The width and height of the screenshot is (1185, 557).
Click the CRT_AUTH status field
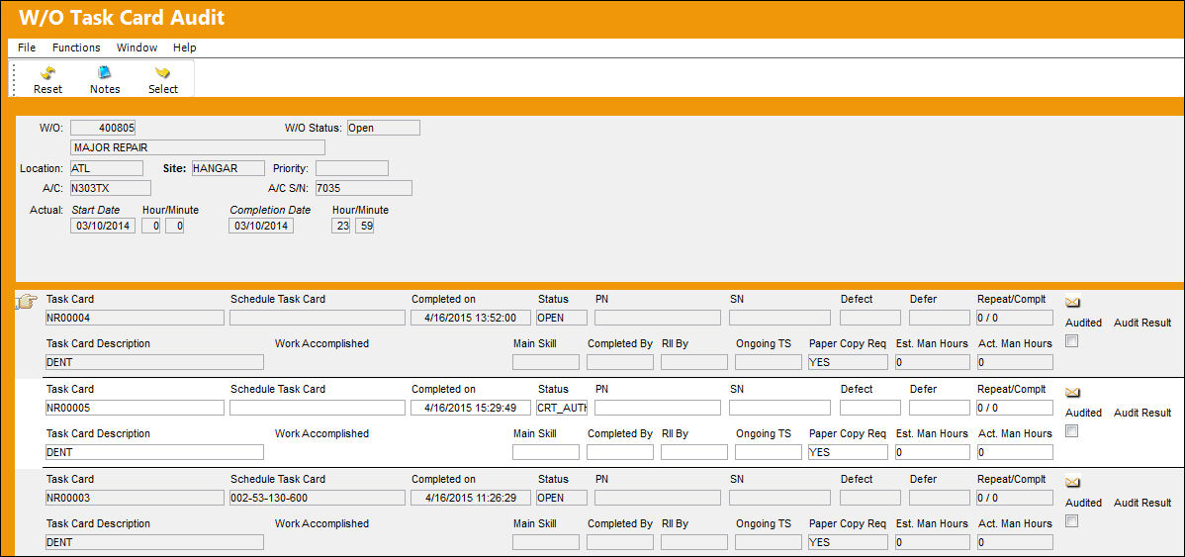(562, 408)
